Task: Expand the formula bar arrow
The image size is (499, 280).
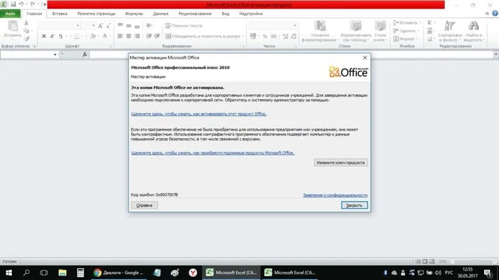Action: pyautogui.click(x=496, y=55)
